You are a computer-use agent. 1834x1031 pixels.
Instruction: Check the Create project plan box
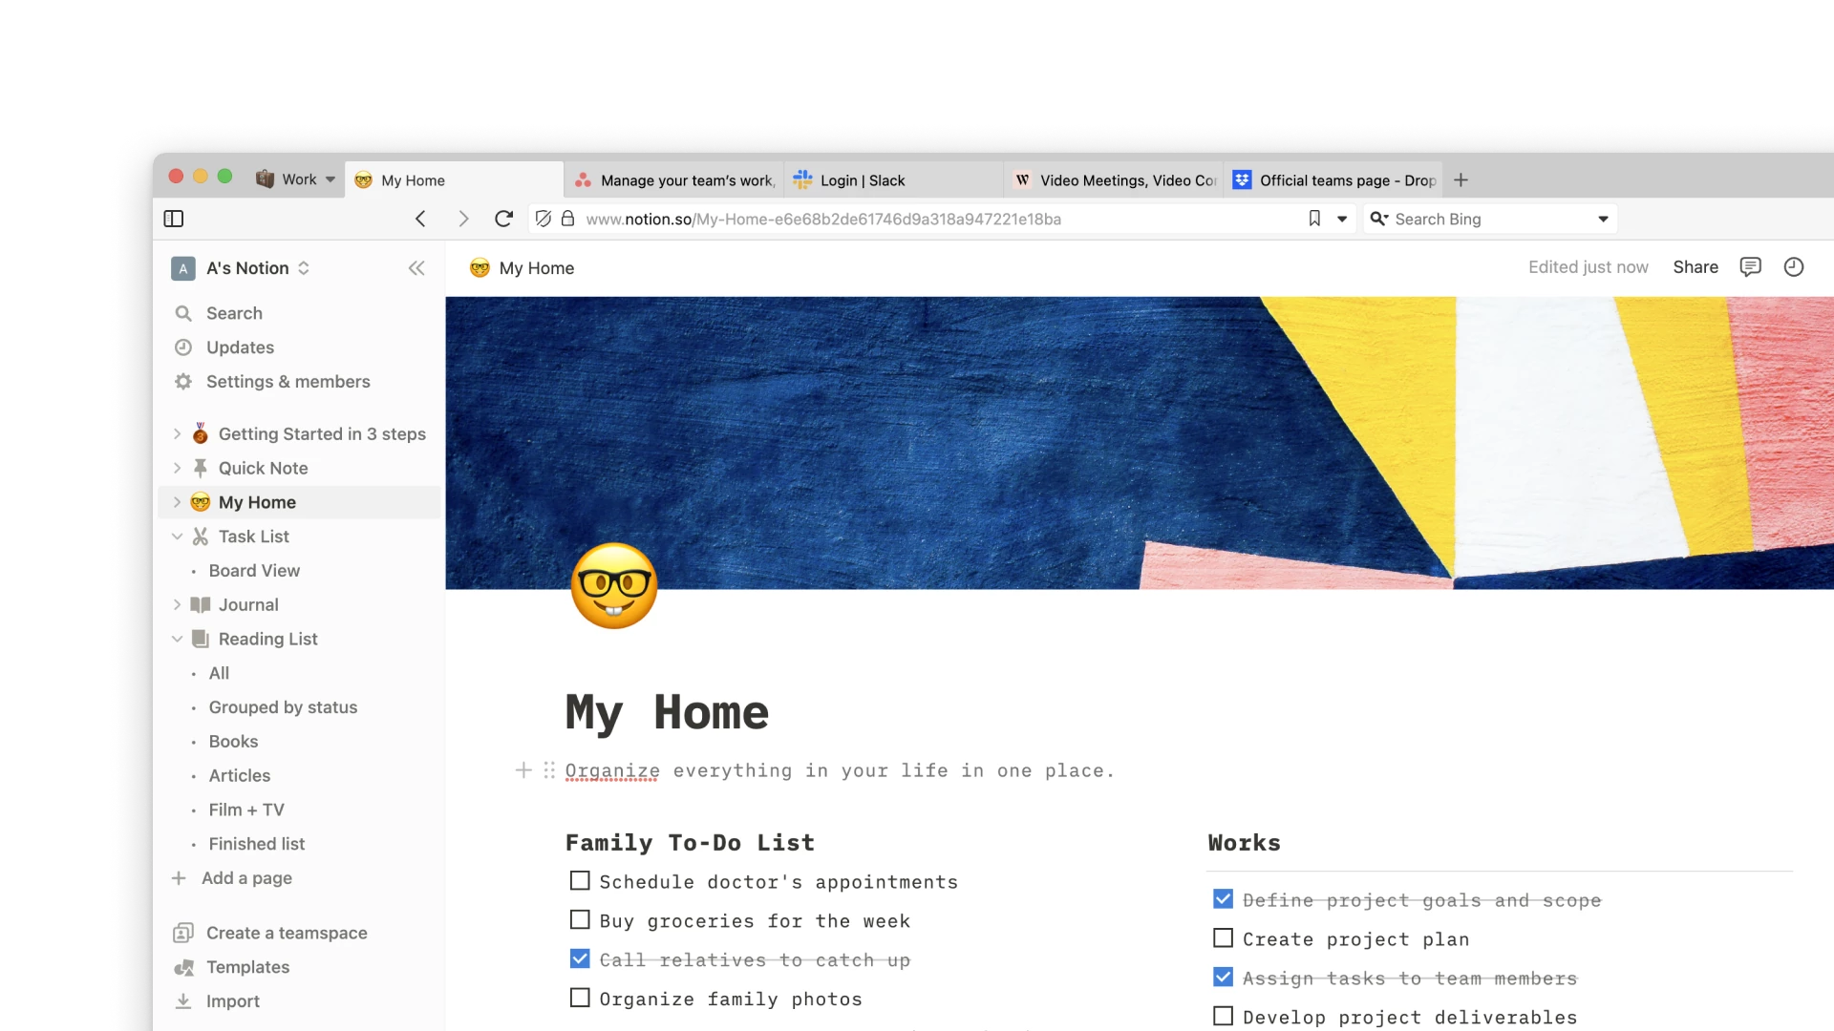[x=1223, y=937]
